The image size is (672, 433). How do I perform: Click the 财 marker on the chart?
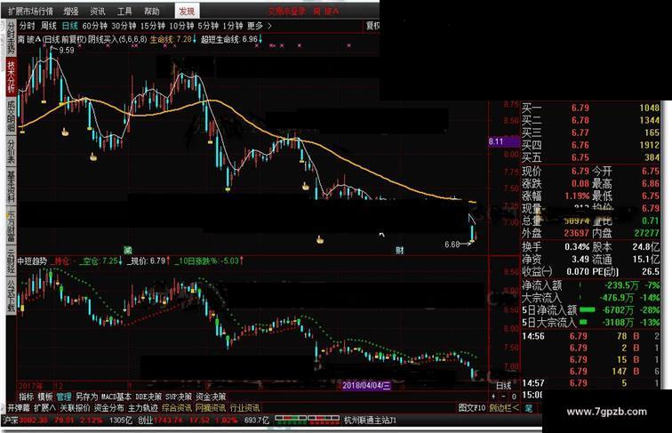[399, 250]
